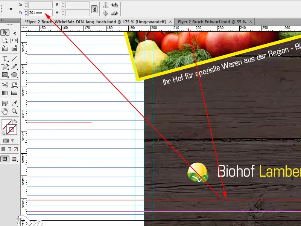Click the Apply Color button

[x=3, y=149]
